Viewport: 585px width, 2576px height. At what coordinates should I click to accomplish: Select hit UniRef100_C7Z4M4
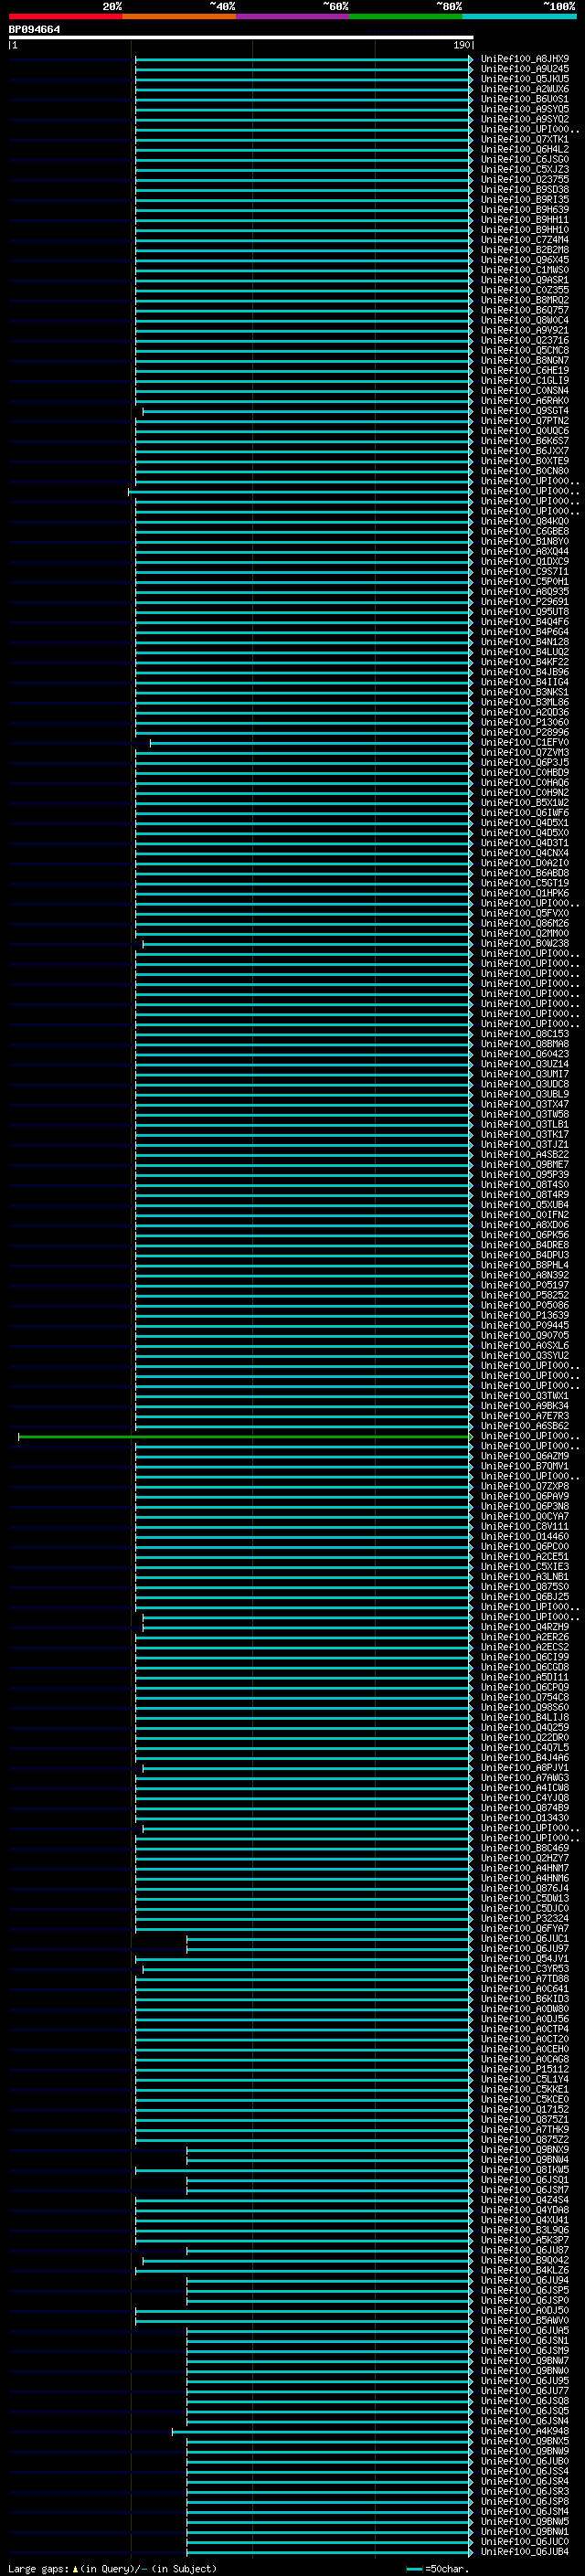pos(525,240)
